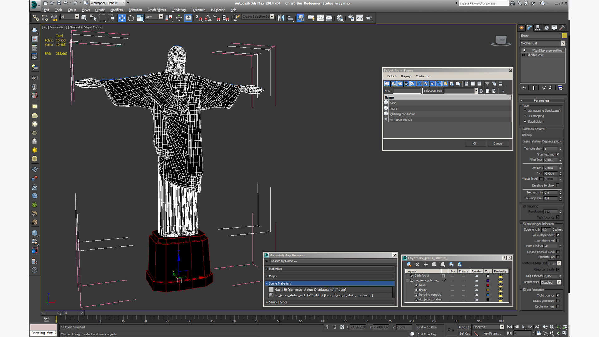Open Display menu in Select From Scene
This screenshot has height=337, width=599.
pos(406,76)
